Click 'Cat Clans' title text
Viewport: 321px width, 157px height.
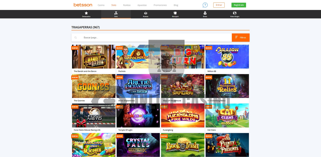(x=211, y=130)
